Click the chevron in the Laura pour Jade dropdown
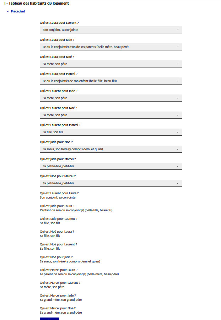This screenshot has height=320, width=221. pos(178,47)
